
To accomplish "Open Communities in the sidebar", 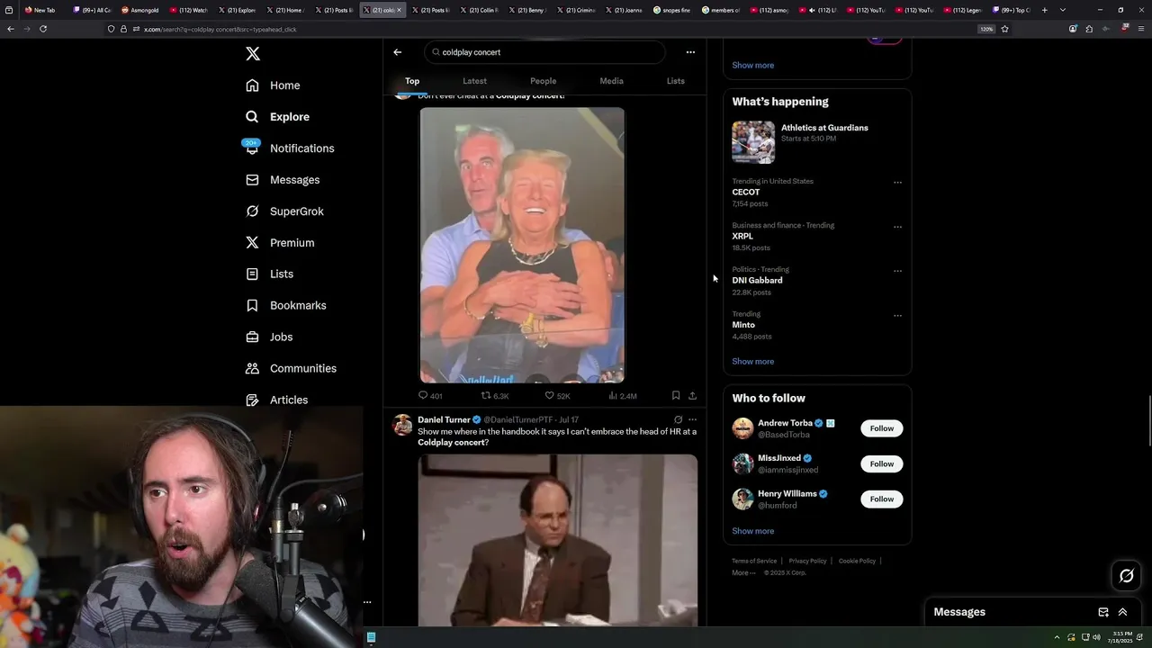I will coord(292,368).
